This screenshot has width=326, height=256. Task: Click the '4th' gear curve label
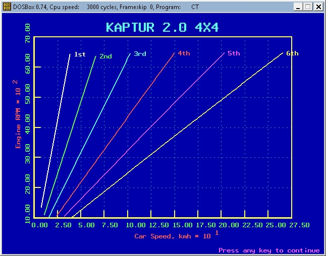[x=184, y=53]
